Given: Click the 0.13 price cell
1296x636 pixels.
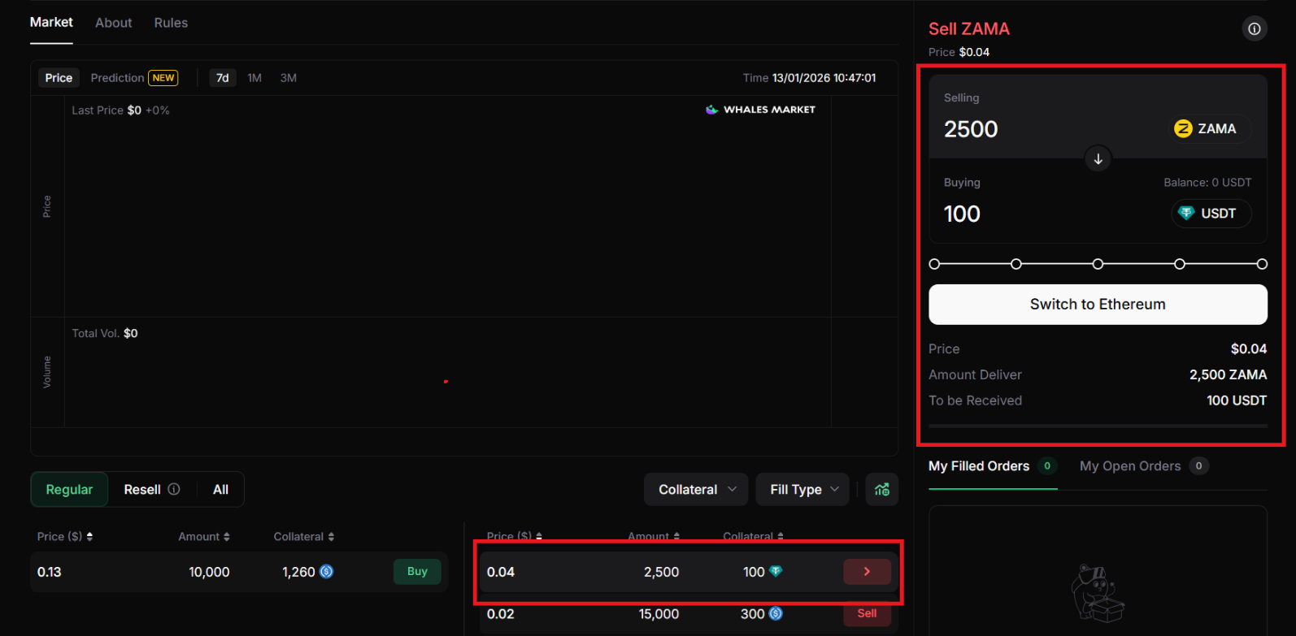Looking at the screenshot, I should 50,572.
